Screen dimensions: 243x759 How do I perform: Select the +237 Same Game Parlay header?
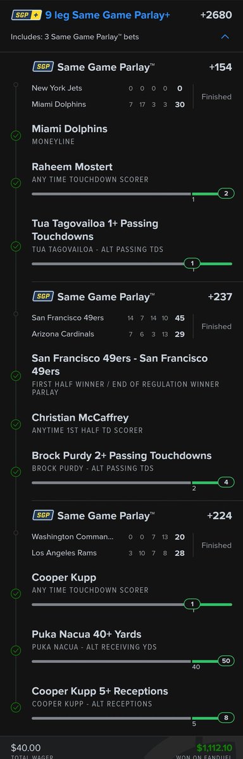tap(133, 296)
